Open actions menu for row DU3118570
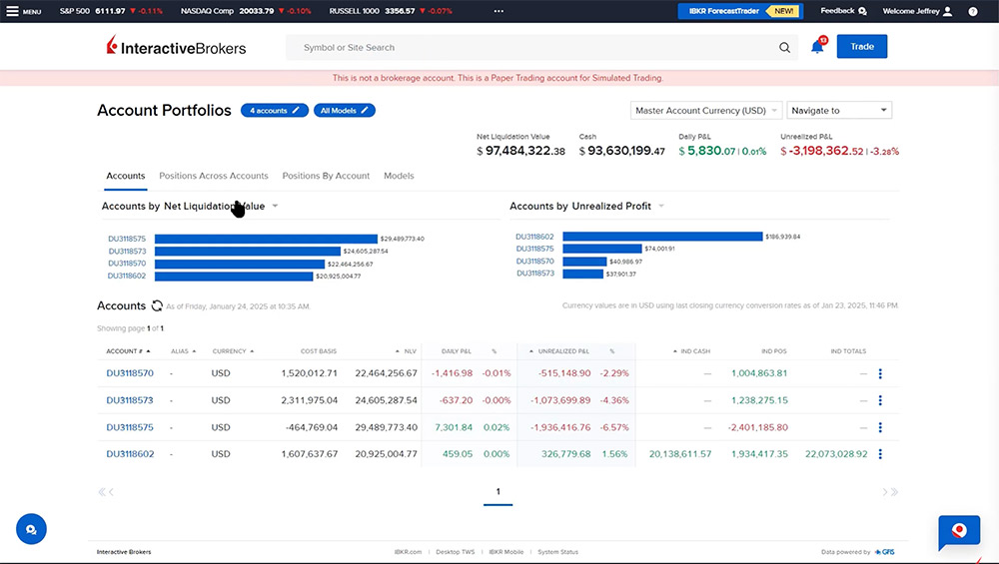This screenshot has width=999, height=564. tap(880, 373)
